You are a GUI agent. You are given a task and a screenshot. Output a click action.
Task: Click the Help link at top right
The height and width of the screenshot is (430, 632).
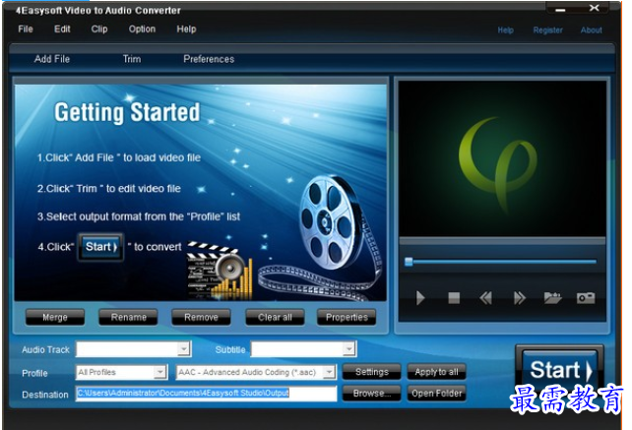tap(505, 31)
